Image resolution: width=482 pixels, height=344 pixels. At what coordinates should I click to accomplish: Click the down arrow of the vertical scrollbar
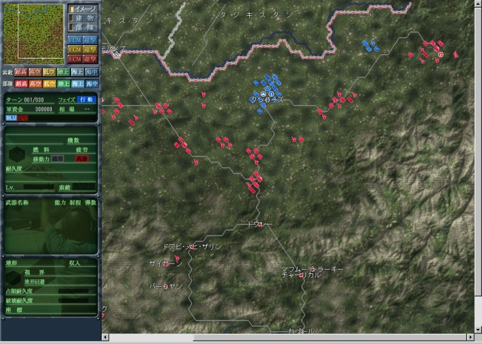478,330
